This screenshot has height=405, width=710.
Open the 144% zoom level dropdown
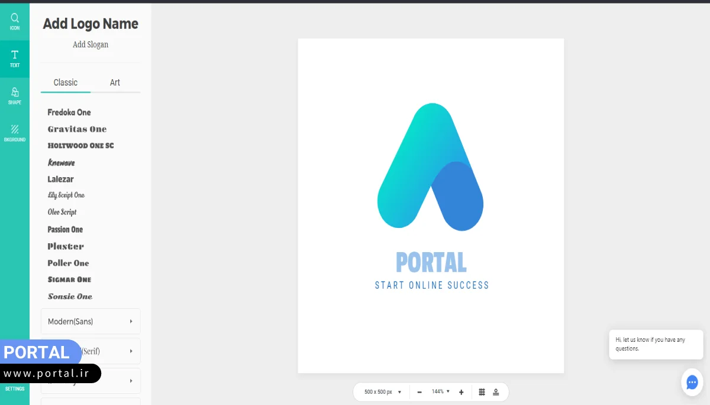click(x=441, y=391)
